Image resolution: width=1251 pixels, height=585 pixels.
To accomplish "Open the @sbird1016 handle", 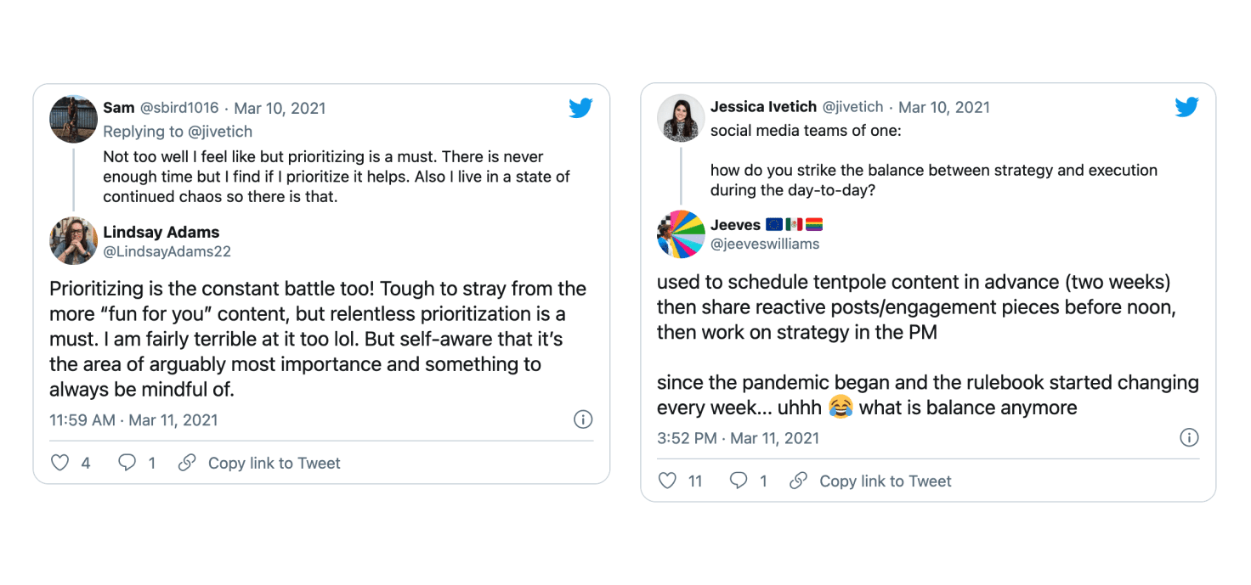I will point(179,108).
